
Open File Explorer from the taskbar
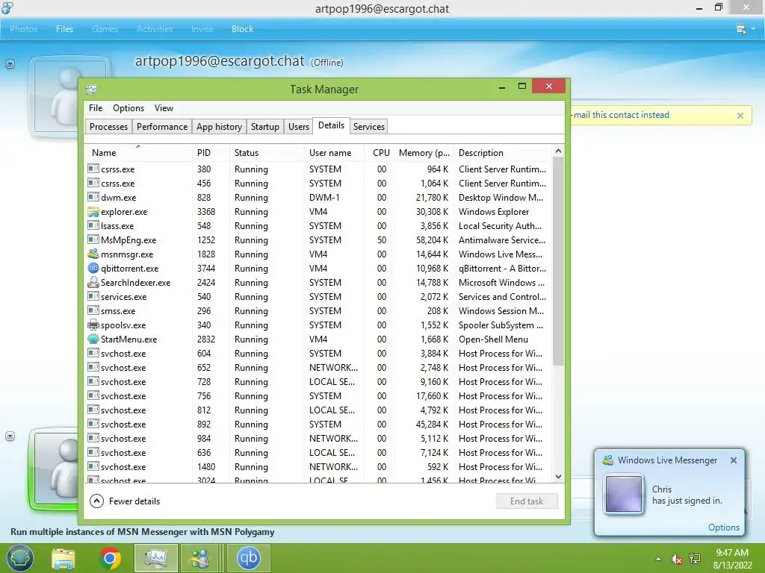coord(64,559)
